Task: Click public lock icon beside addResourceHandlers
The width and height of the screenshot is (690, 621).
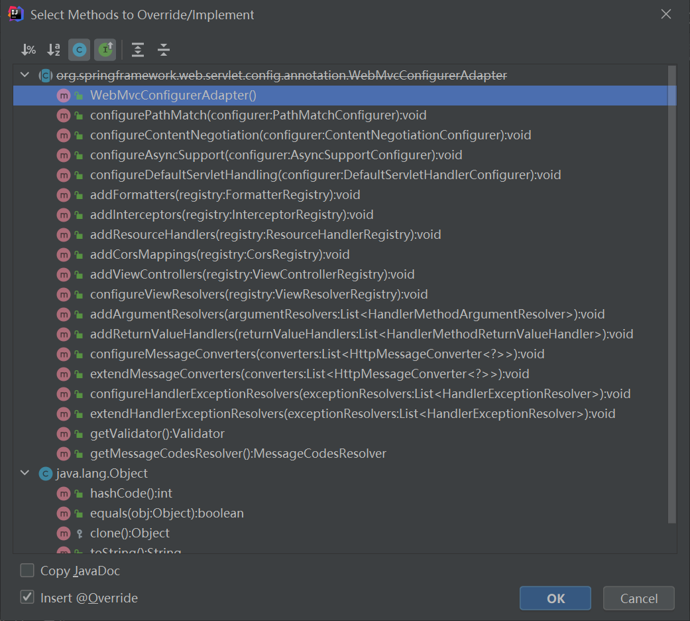Action: coord(79,235)
